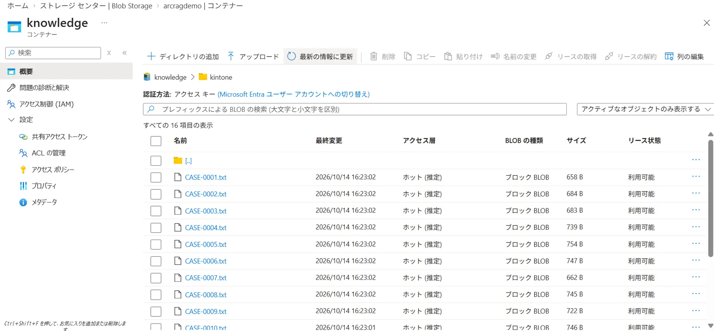
Task: Select 概要 in the sidebar menu
Action: [x=66, y=71]
